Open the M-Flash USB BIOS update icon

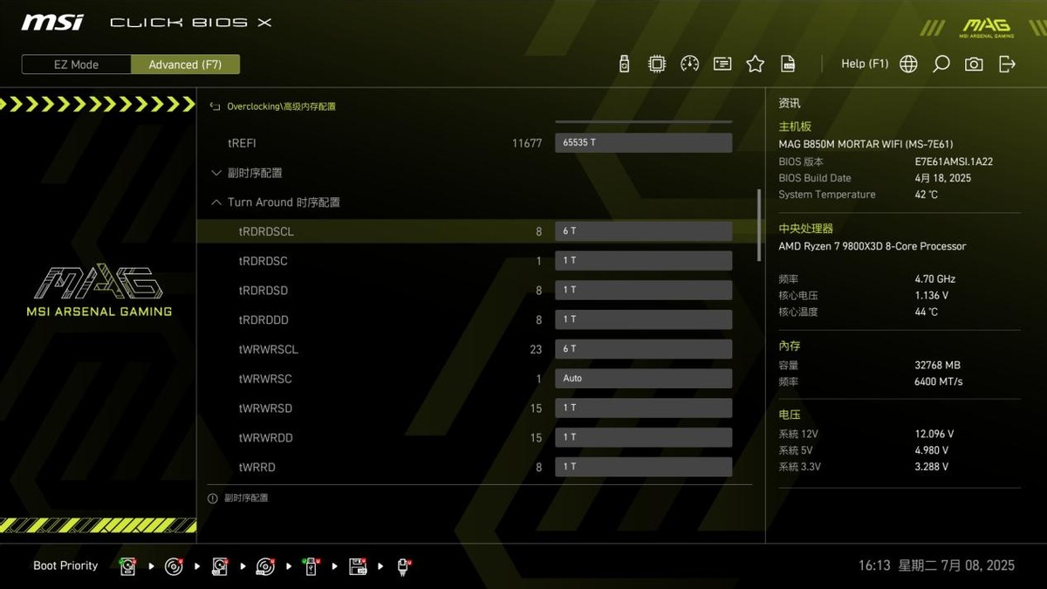[x=624, y=64]
